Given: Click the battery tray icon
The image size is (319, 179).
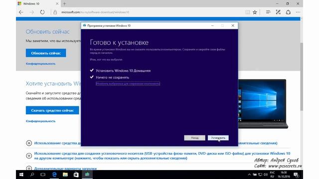Looking at the screenshot, I should (x=255, y=175).
